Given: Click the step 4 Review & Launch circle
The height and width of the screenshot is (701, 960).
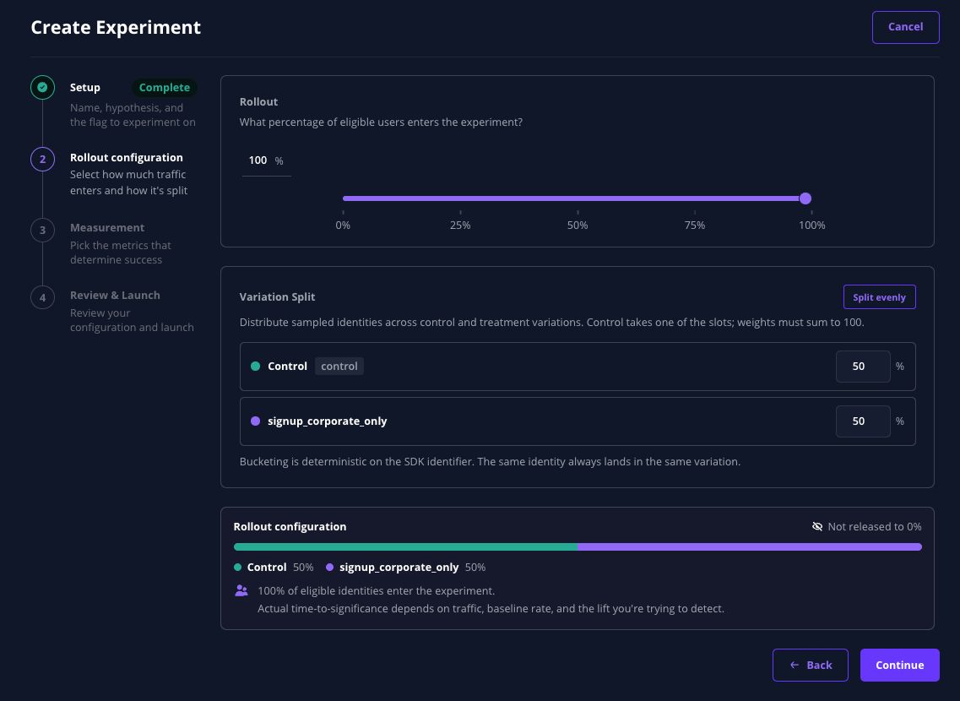Looking at the screenshot, I should [42, 297].
